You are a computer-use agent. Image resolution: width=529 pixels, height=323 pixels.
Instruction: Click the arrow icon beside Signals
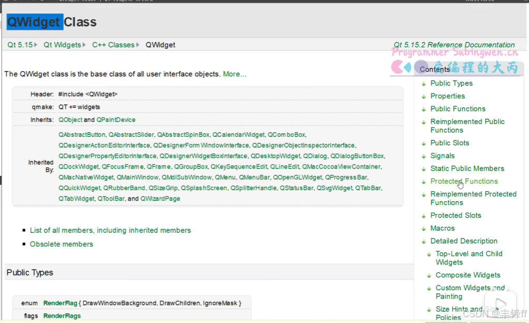click(x=424, y=157)
